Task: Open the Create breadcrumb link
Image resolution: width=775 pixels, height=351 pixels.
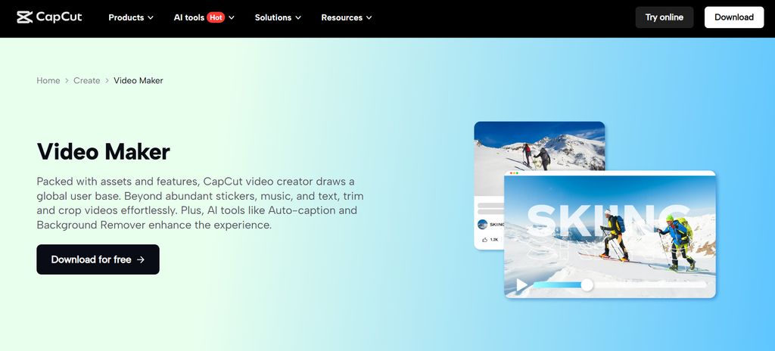Action: [87, 80]
